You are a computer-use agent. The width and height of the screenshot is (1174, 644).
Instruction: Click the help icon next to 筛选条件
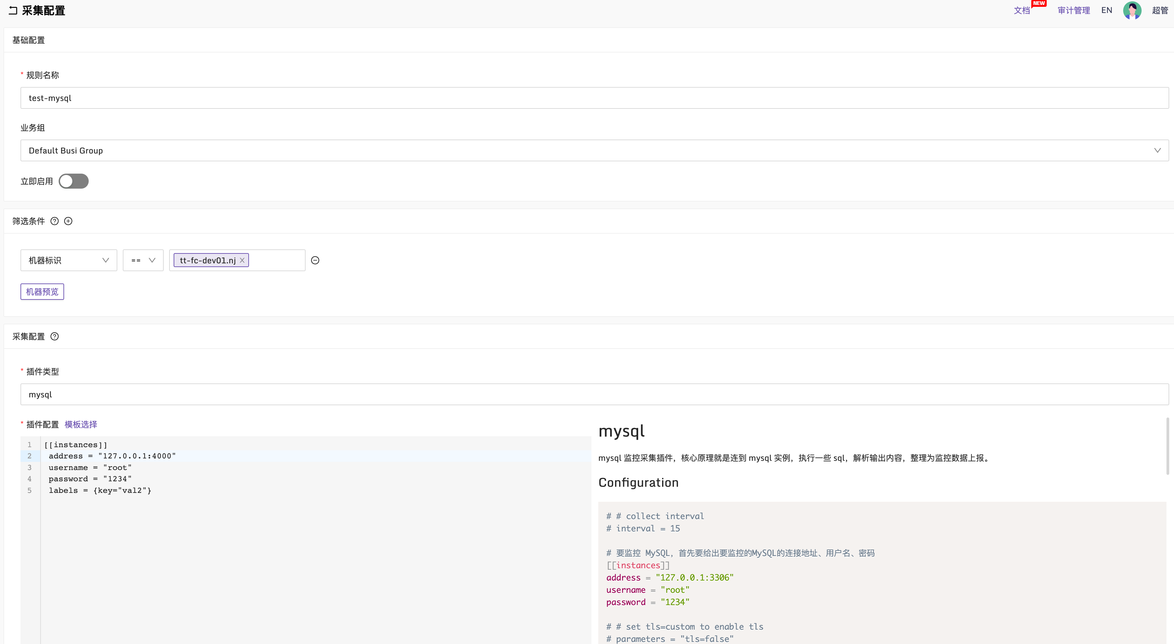click(x=55, y=221)
